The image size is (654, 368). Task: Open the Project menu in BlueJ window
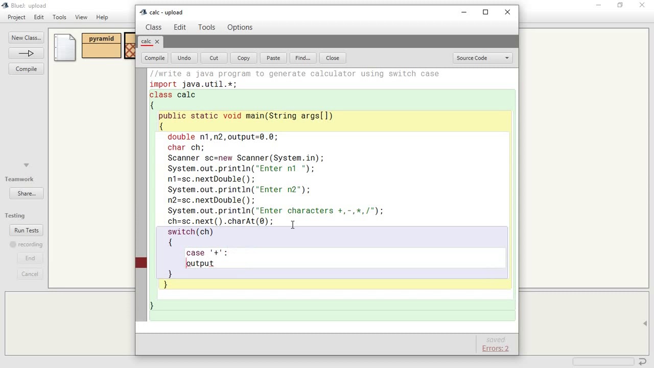16,17
